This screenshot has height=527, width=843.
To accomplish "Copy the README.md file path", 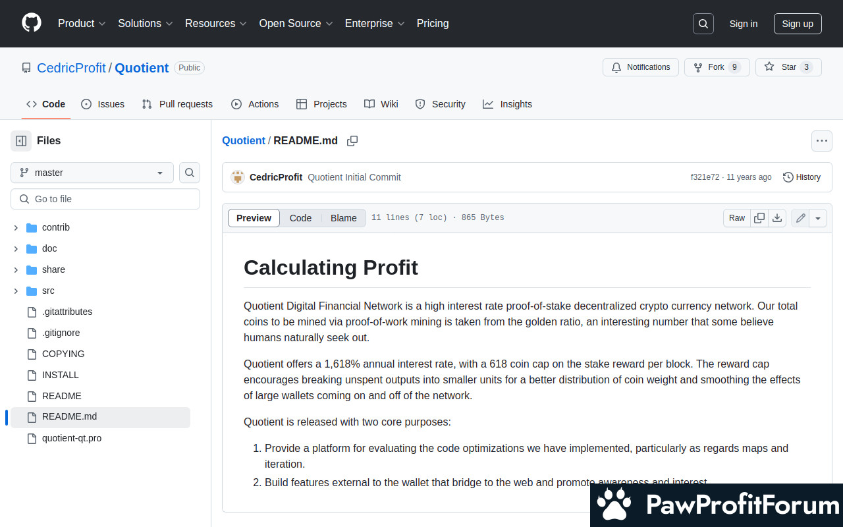I will tap(352, 141).
